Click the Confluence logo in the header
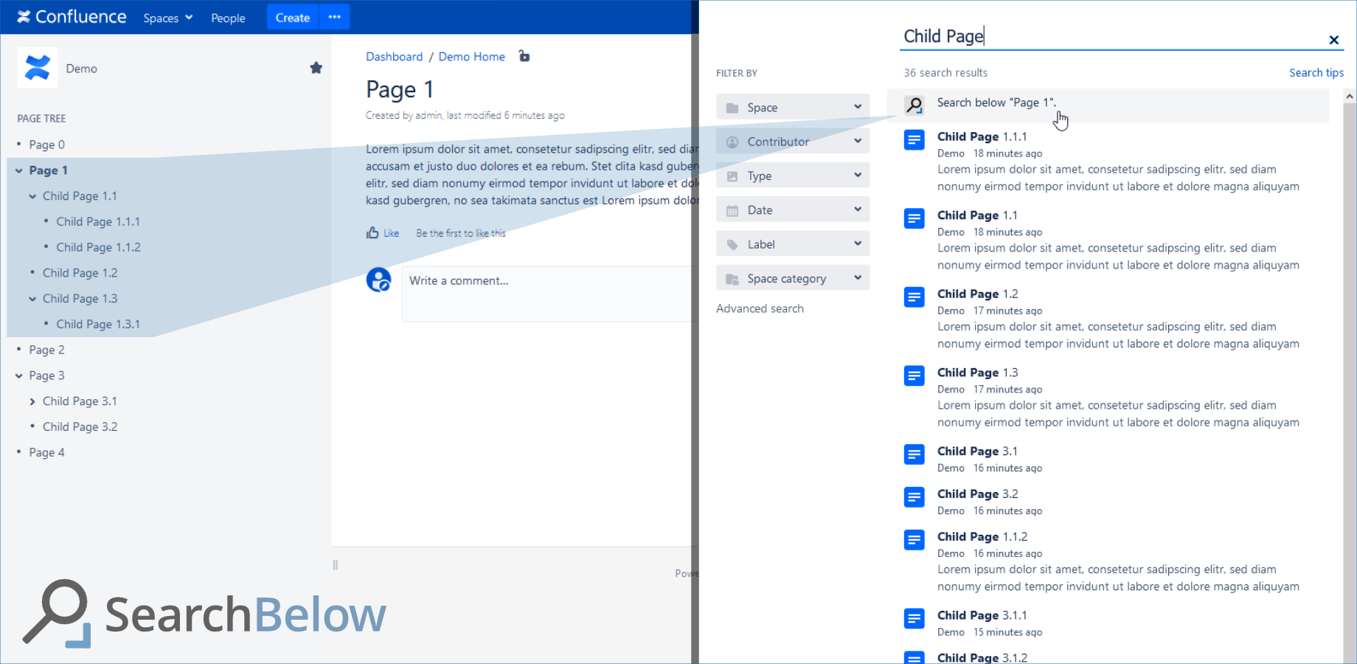This screenshot has height=664, width=1357. click(72, 17)
